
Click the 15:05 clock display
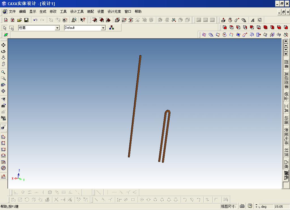click(279, 207)
